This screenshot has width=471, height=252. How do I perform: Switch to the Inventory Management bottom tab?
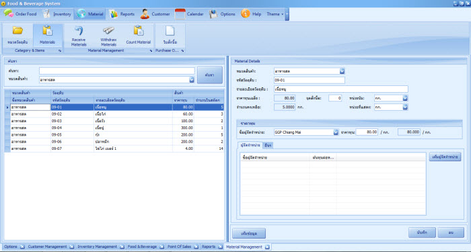98,247
